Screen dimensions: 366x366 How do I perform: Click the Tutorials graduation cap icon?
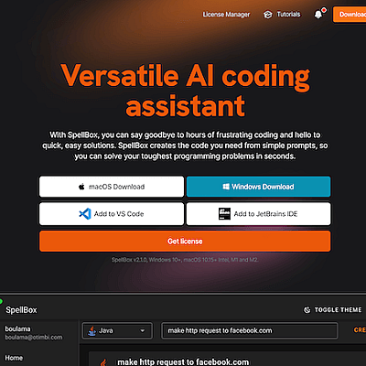click(268, 15)
